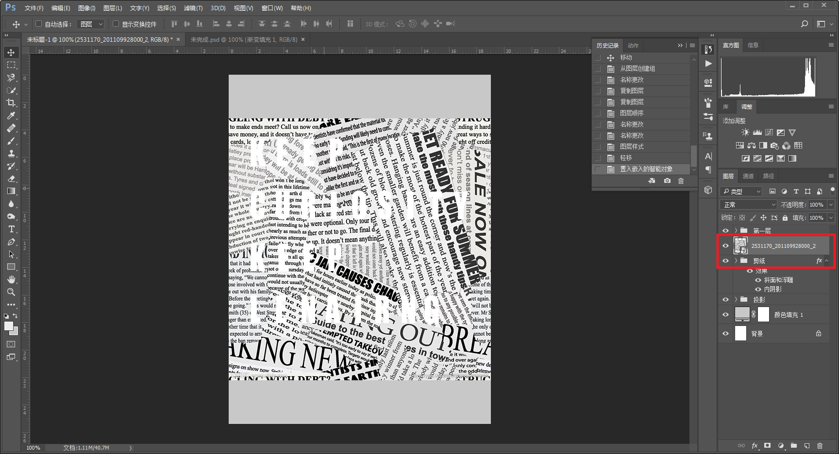Toggle visibility of 斜面和浮雕 effect
Screen dimensions: 839x454
click(x=758, y=280)
